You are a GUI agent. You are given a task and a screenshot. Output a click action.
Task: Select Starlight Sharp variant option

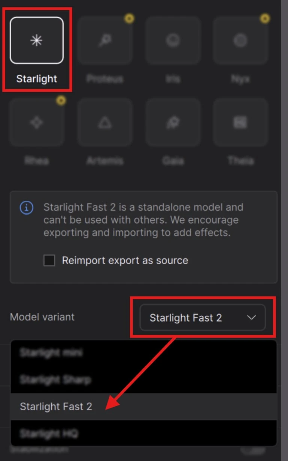55,380
